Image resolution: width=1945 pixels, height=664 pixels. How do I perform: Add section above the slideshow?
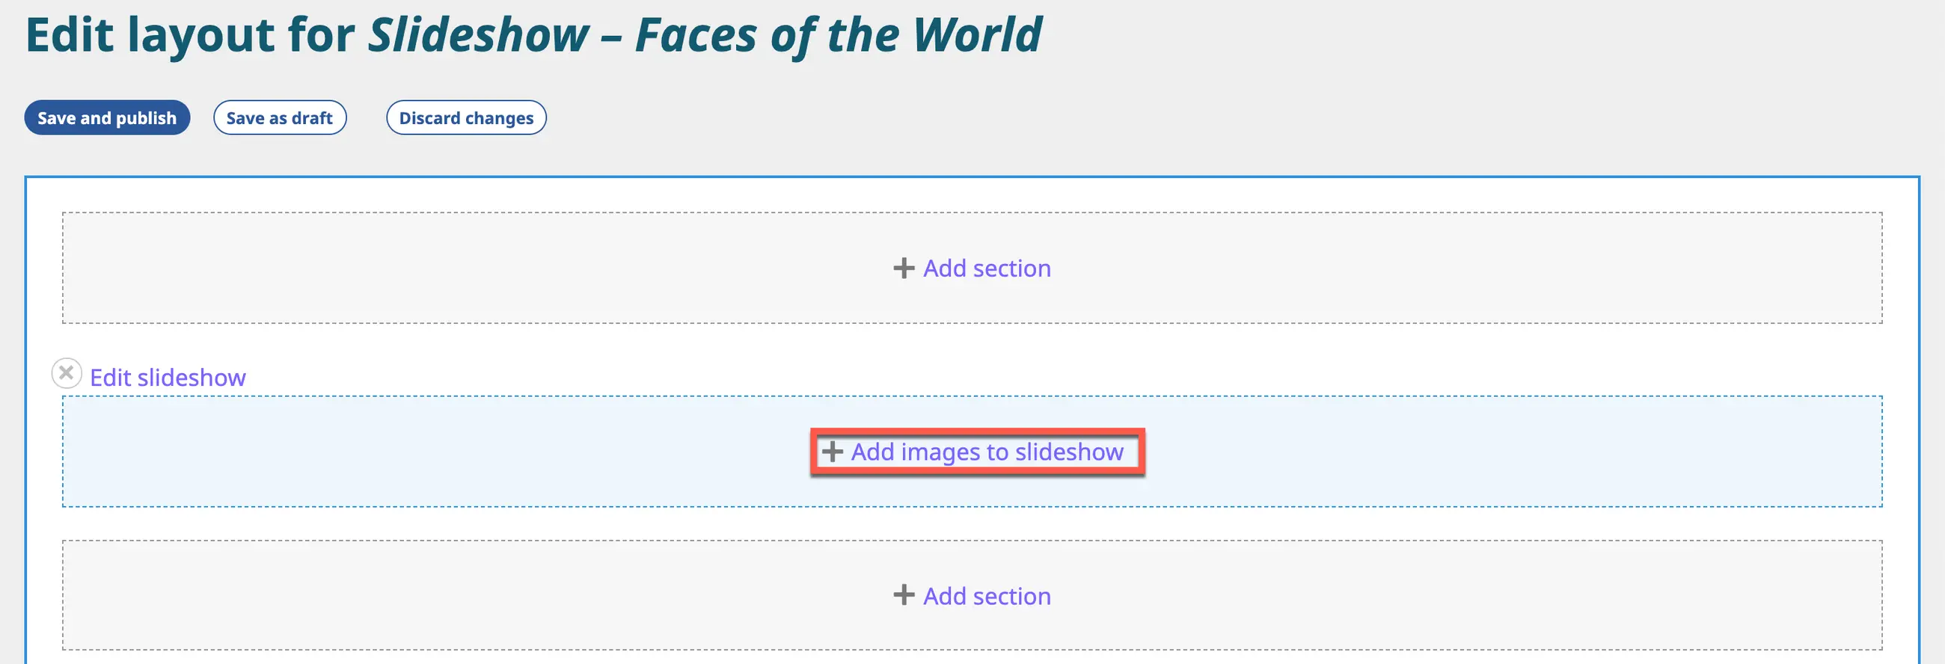coord(986,268)
